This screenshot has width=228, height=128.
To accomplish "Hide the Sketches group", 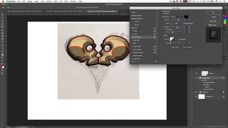I will coord(196,92).
